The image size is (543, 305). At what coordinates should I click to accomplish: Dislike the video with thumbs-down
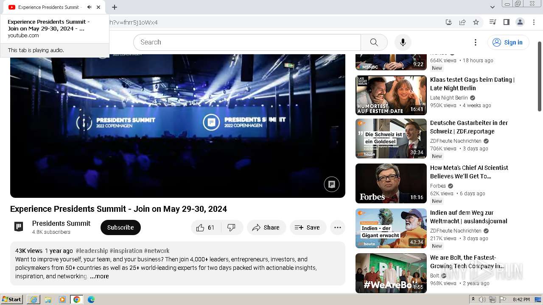tap(232, 227)
